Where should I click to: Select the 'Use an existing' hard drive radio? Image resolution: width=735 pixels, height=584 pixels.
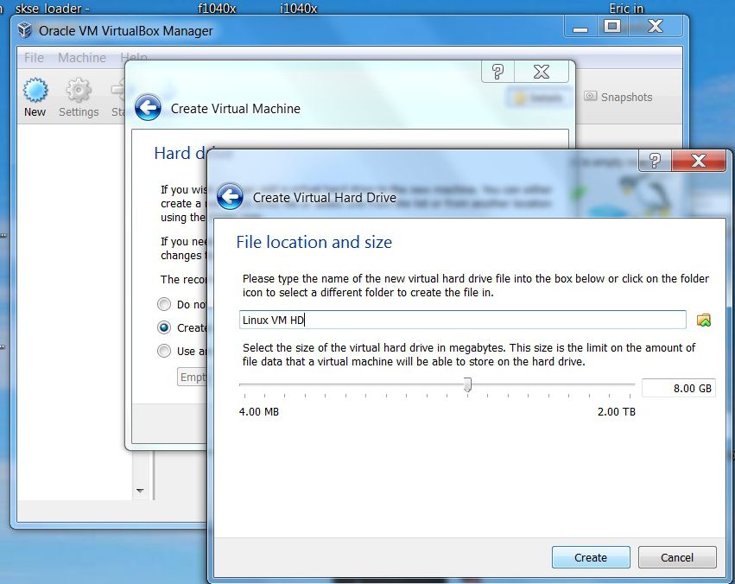(164, 351)
